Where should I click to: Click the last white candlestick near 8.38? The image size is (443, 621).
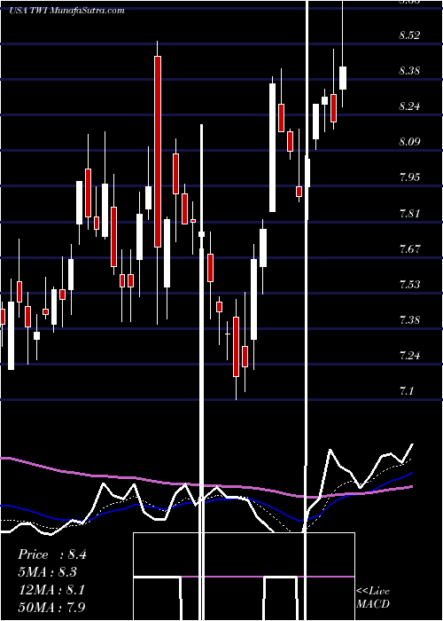coord(343,78)
